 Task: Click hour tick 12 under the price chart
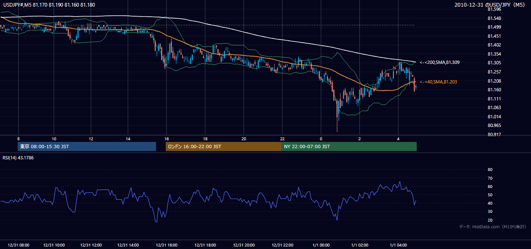click(x=91, y=139)
